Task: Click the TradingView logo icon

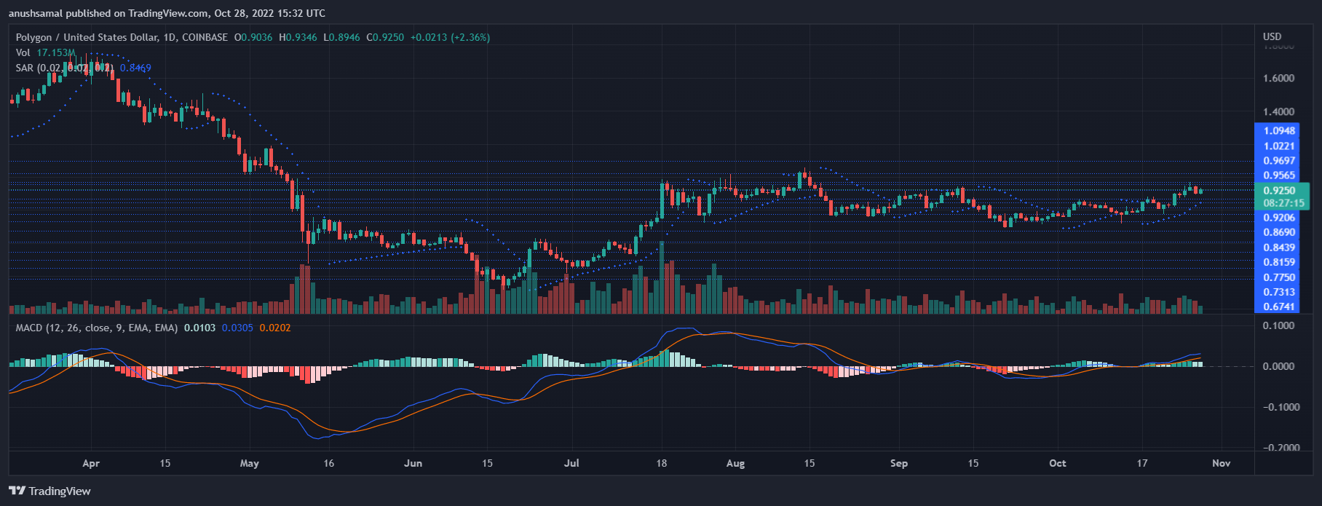Action: 17,491
